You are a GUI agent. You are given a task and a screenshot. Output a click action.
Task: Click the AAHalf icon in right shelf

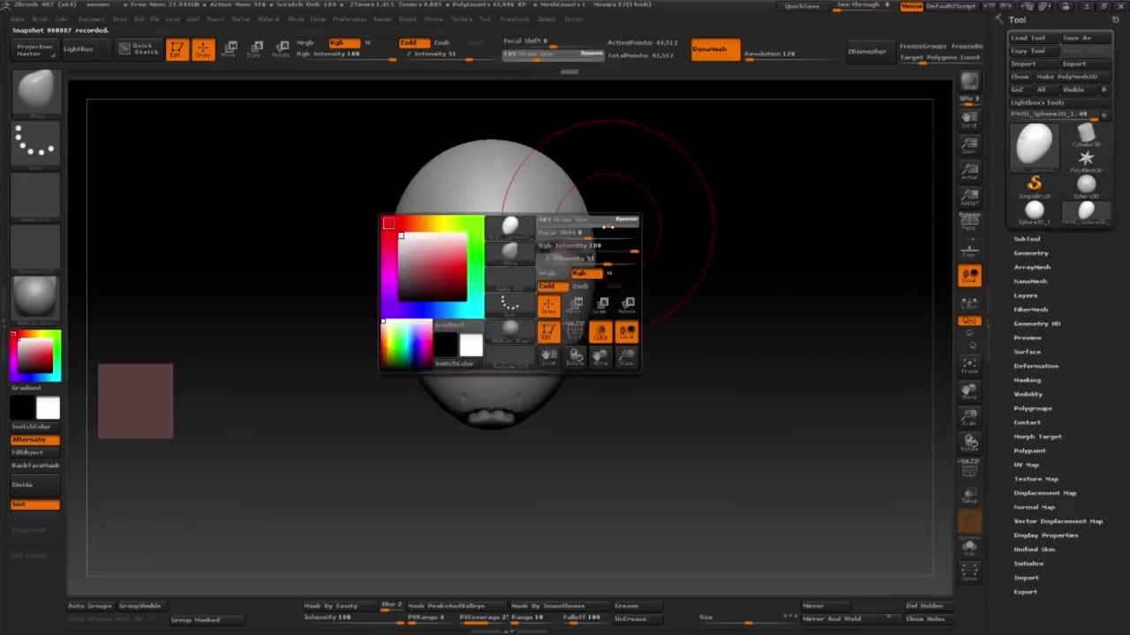coord(969,197)
